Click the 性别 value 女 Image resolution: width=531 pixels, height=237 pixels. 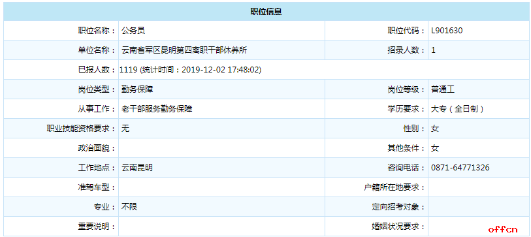(x=435, y=129)
